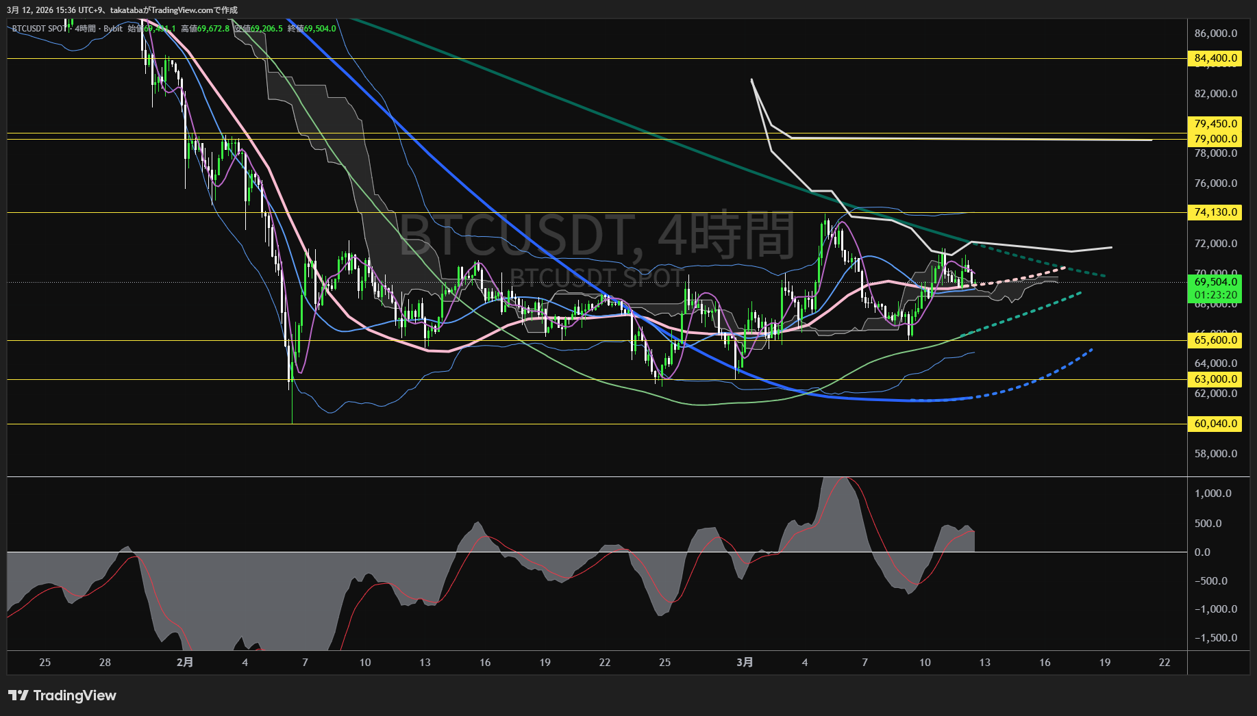1257x716 pixels.
Task: Click the 28 date label on time axis
Action: pos(105,663)
